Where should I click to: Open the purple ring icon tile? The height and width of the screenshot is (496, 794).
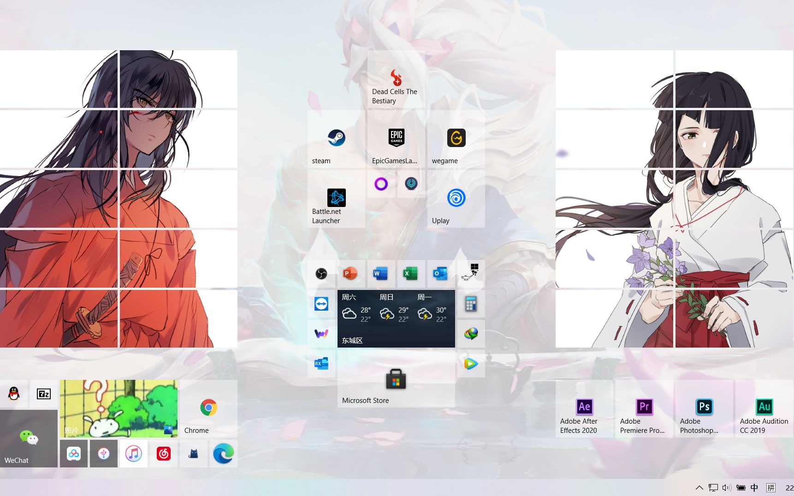click(381, 184)
